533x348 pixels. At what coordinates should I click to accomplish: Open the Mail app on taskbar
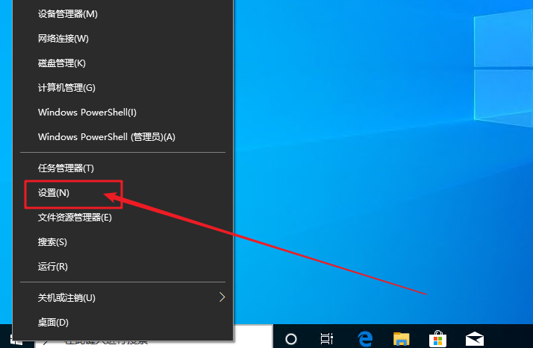pos(475,338)
